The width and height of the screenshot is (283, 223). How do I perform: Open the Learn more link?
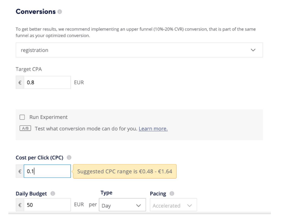(153, 129)
